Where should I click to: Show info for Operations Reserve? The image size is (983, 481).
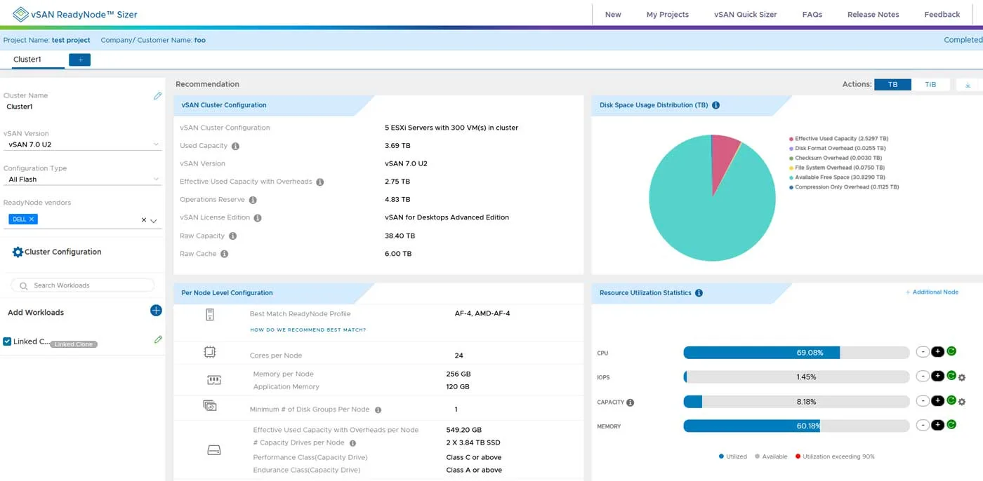tap(253, 200)
